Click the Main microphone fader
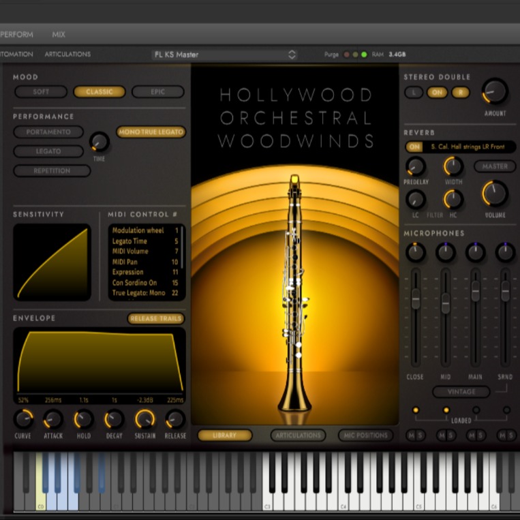Image resolution: width=520 pixels, height=520 pixels. pos(476,291)
